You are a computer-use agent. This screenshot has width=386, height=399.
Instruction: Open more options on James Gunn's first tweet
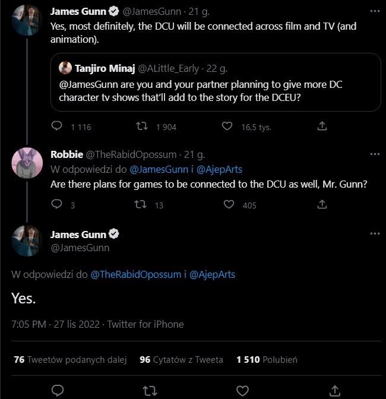[374, 12]
